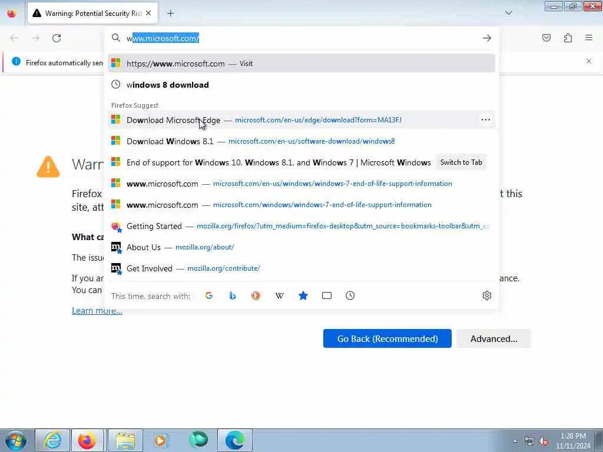Select the Get Involved mozilla.org suggestion
The height and width of the screenshot is (452, 603).
tap(301, 268)
